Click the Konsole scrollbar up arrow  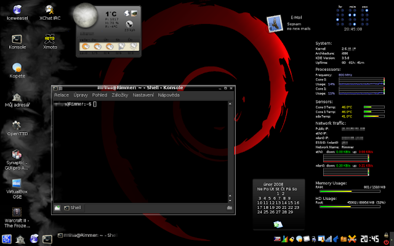click(230, 104)
